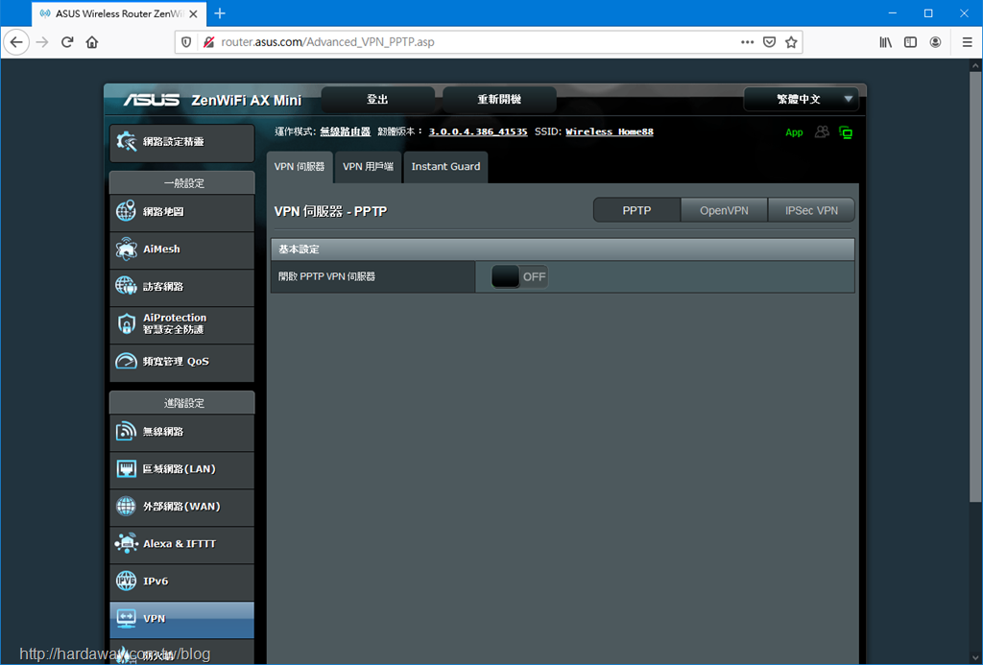Bookmark this page with star icon
983x665 pixels.
[x=791, y=42]
